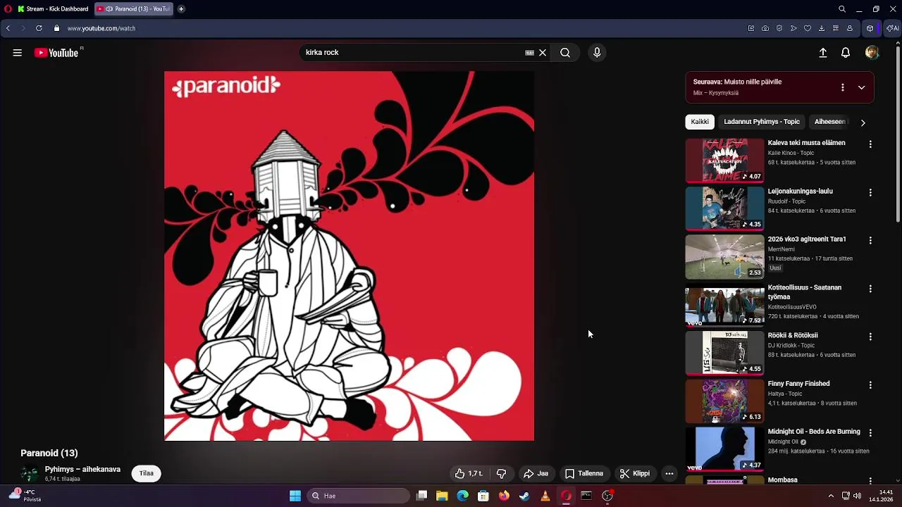Open 2026 vko3 agitreenit Tara1 thumbnail

click(x=724, y=257)
